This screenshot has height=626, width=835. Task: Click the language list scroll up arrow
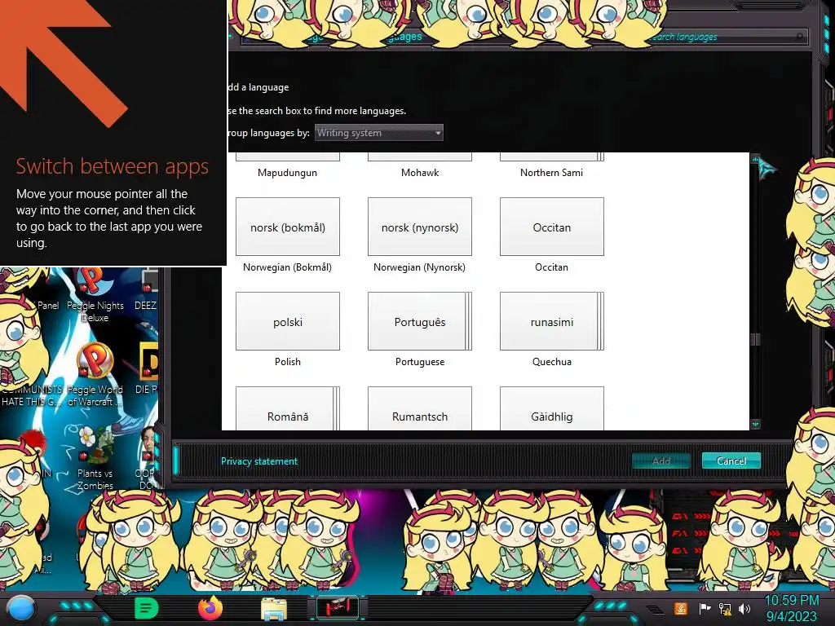[755, 159]
